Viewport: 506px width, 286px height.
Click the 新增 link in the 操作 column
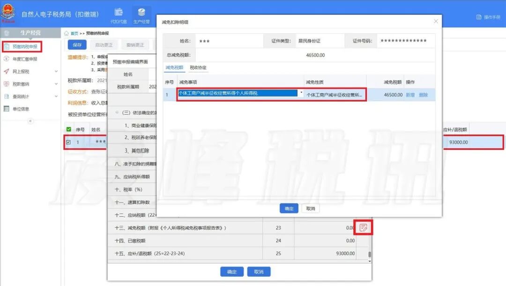tap(410, 95)
